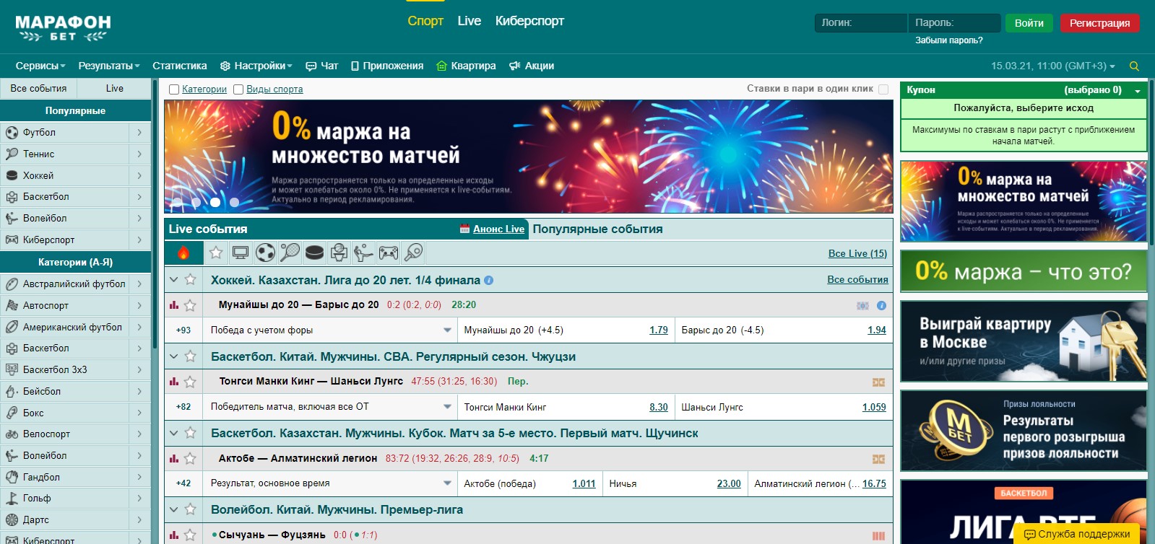Switch to the Live top tab

470,21
